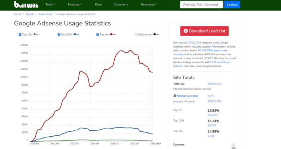This screenshot has height=149, width=281.
Task: Click the Trends breadcrumb link
Action: pyautogui.click(x=30, y=14)
